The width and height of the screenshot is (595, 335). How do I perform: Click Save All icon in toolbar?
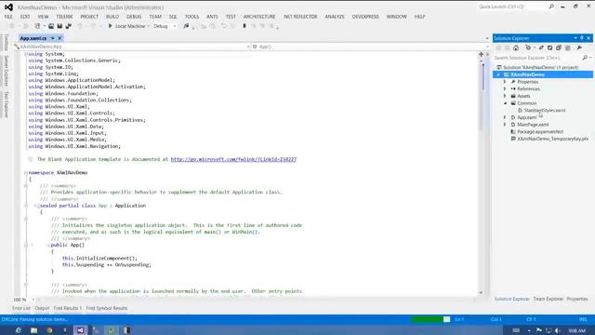point(68,26)
